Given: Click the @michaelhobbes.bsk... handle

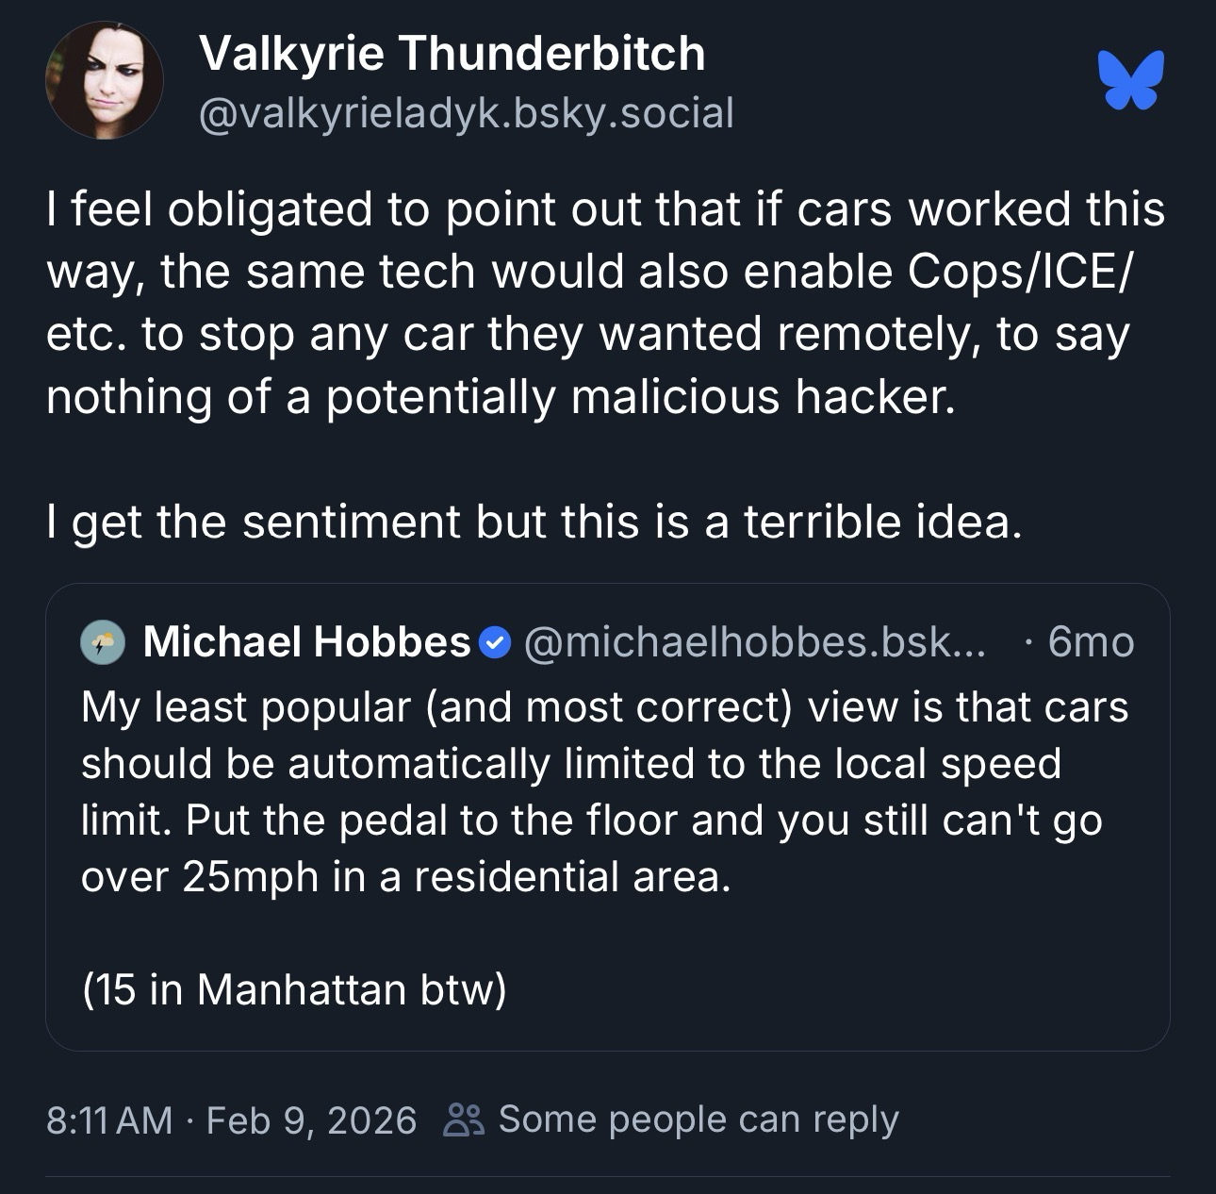Looking at the screenshot, I should pos(752,642).
